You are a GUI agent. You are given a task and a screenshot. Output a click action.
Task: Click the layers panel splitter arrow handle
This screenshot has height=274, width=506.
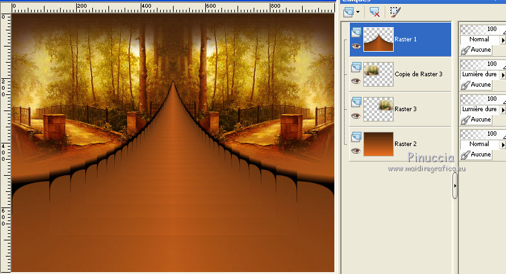[455, 186]
